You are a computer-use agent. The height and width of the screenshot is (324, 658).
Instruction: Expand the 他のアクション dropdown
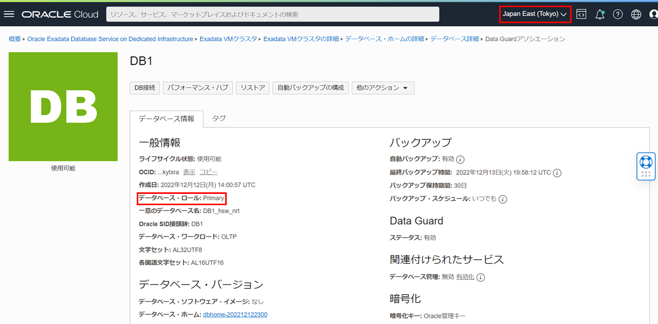click(382, 88)
